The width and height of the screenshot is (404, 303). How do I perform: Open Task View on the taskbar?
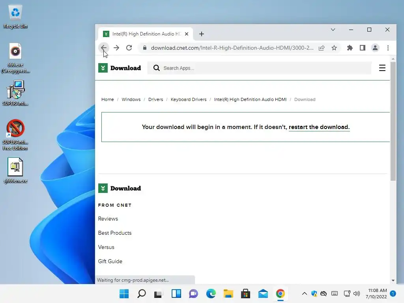(x=158, y=294)
